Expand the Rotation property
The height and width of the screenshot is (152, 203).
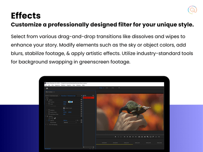point(47,110)
